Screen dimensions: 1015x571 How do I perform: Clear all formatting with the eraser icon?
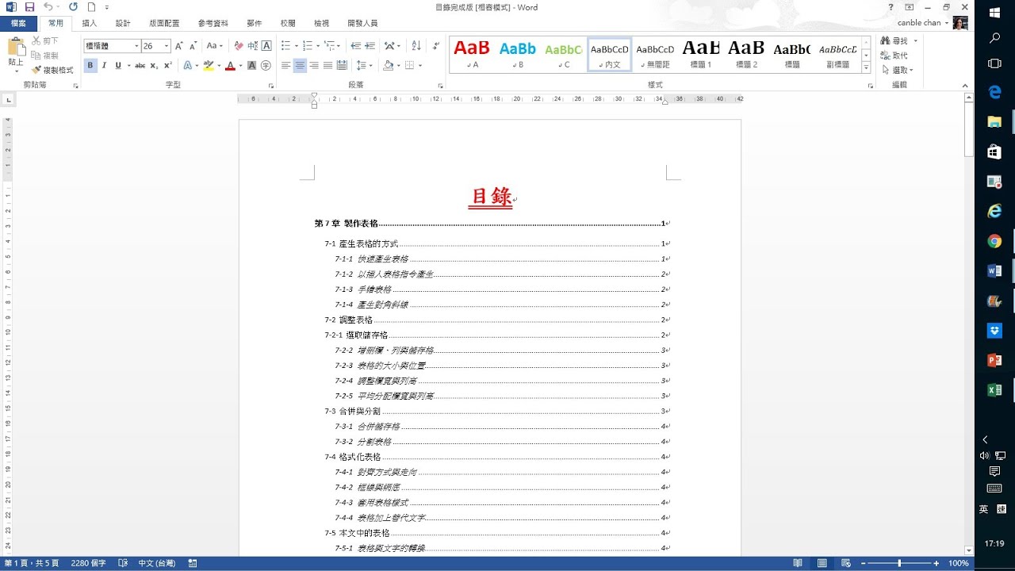[x=239, y=46]
